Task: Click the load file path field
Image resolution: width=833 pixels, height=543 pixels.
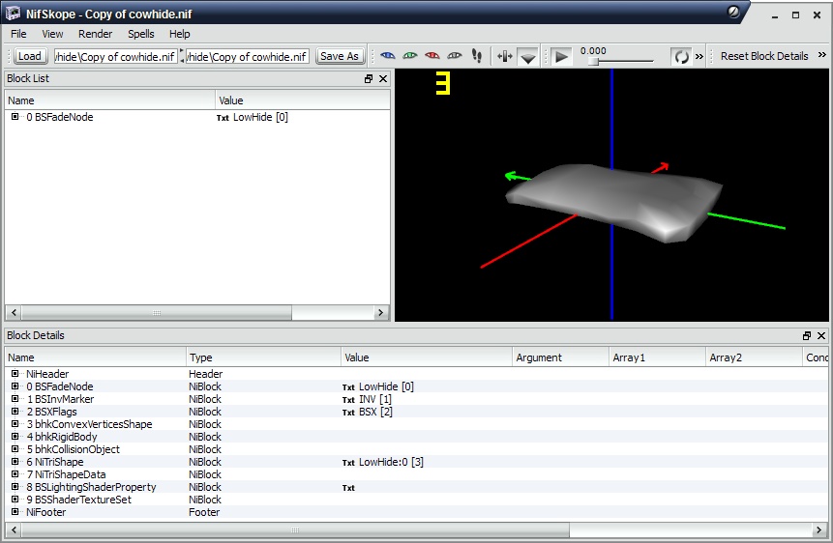Action: pyautogui.click(x=115, y=56)
